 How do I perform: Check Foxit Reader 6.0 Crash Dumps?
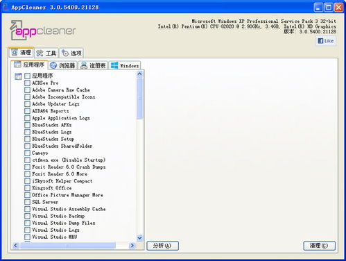point(27,167)
